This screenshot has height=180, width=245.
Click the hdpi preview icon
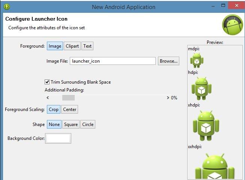(201, 88)
